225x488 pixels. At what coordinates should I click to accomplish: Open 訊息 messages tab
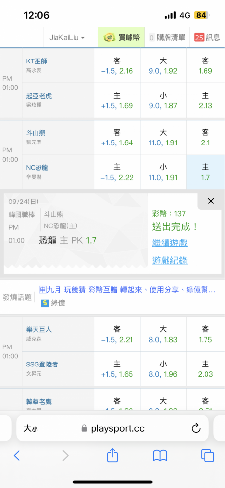coord(207,38)
